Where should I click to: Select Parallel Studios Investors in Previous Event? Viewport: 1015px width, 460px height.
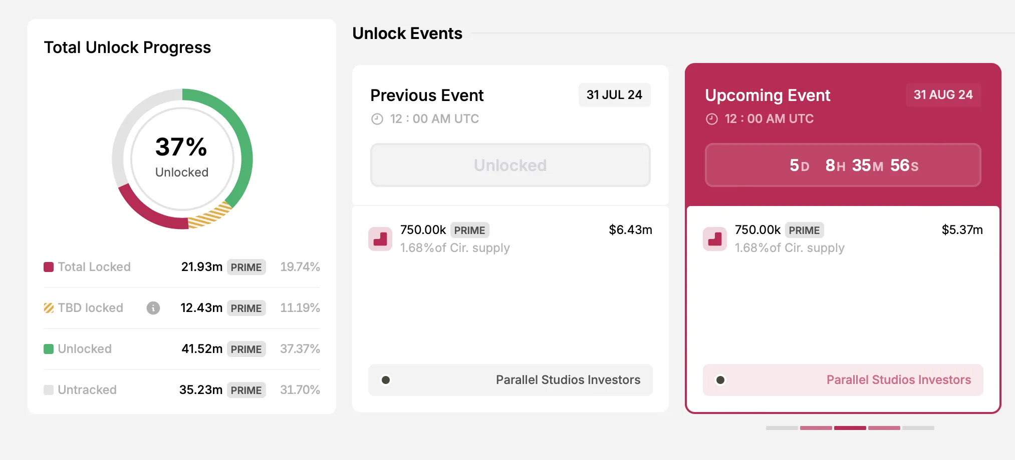point(568,380)
